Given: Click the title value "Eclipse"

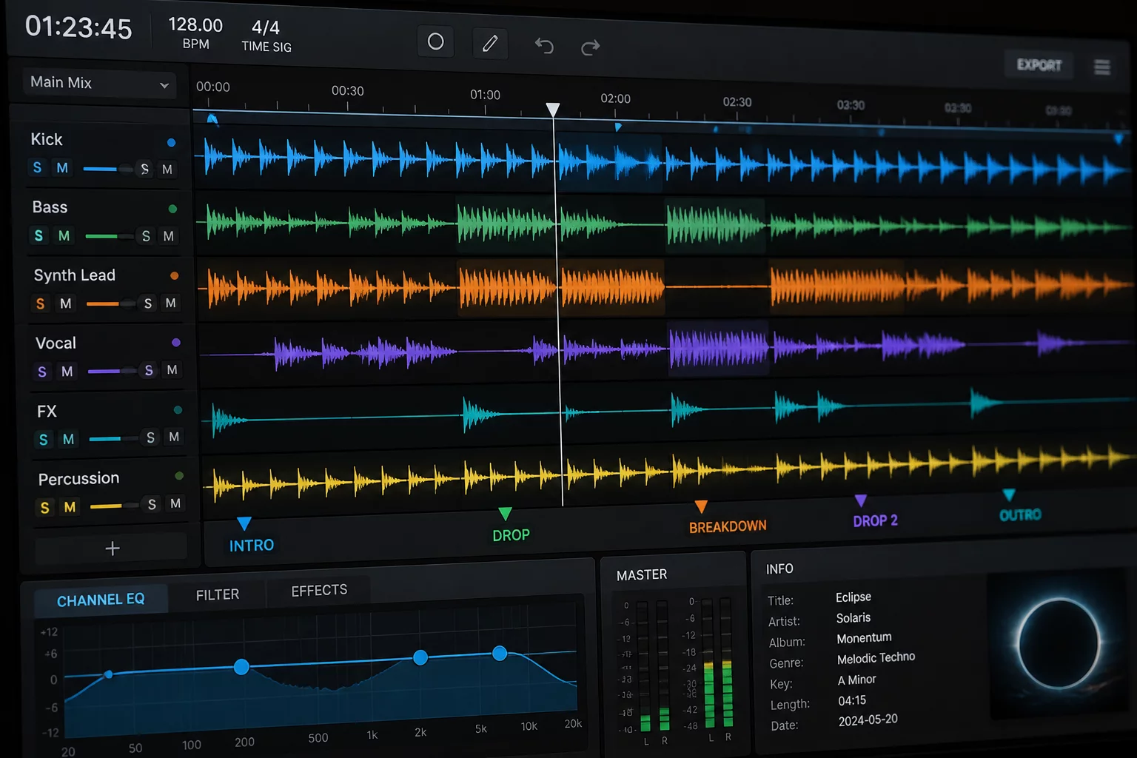Looking at the screenshot, I should pos(853,597).
